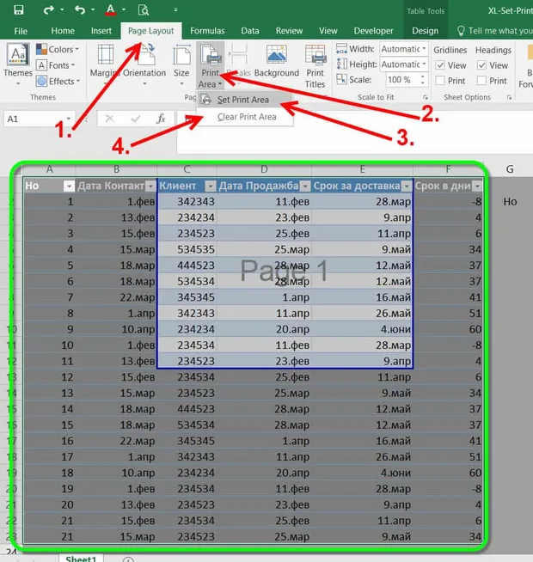Toggle the Gridlines View checkbox
The width and height of the screenshot is (533, 562).
tap(440, 65)
